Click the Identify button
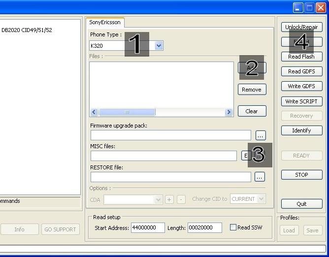 coord(302,130)
